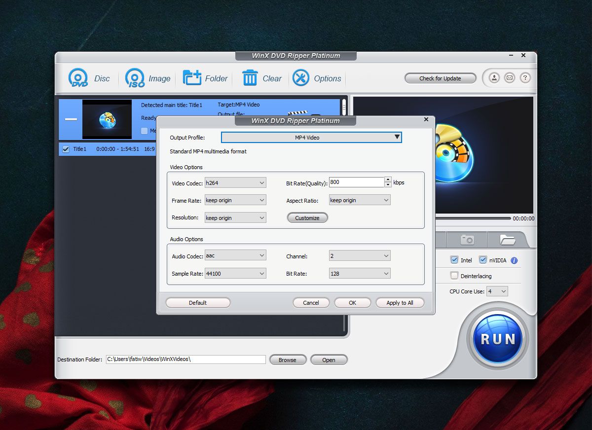
Task: Click the info icon next to nVIDIA
Action: (514, 260)
